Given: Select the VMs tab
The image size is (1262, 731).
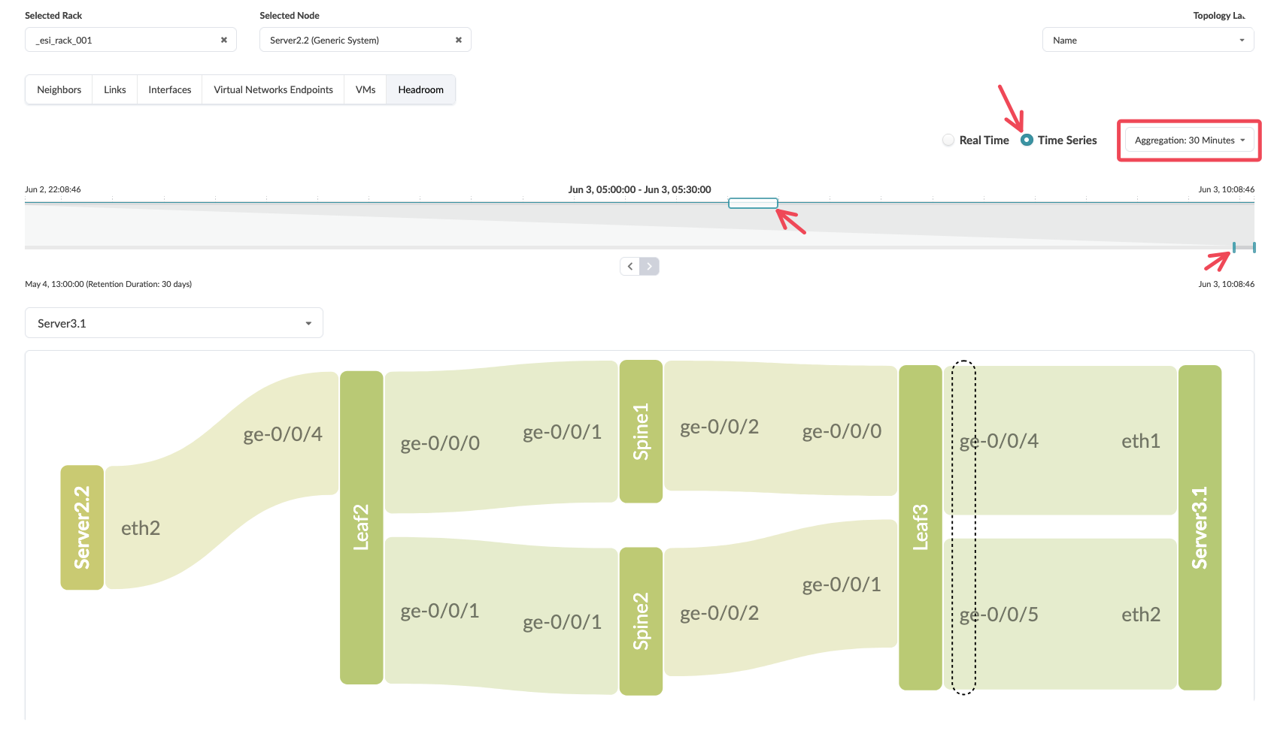Looking at the screenshot, I should click(x=366, y=89).
